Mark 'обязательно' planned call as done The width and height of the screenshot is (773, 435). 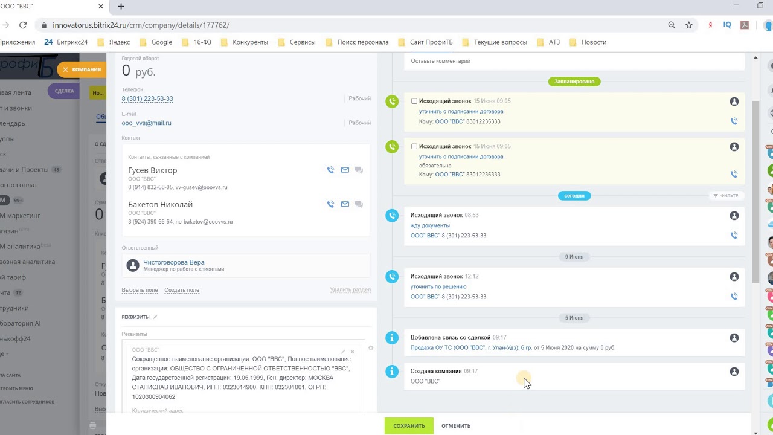coord(414,147)
